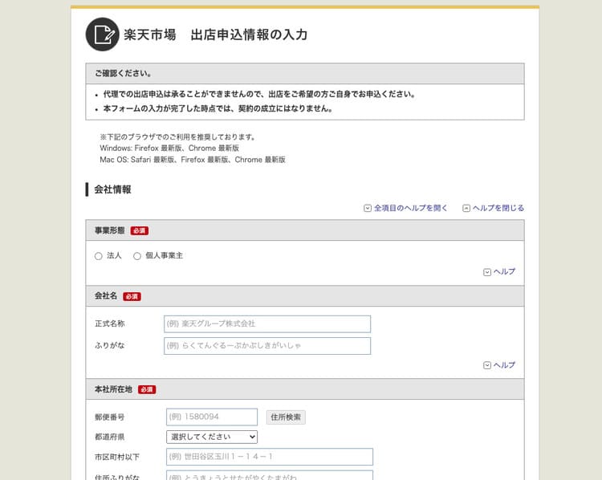Click the 郵便番号 postal code field
Image resolution: width=602 pixels, height=480 pixels.
click(212, 417)
